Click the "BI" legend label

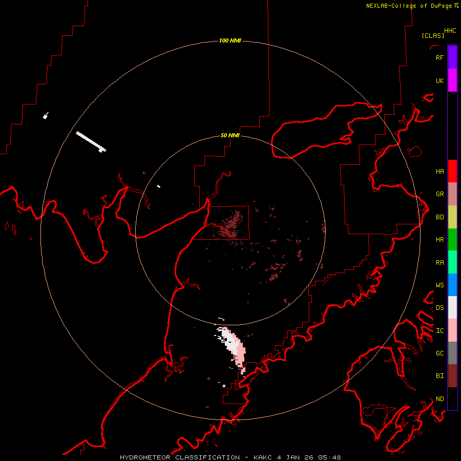tap(439, 376)
